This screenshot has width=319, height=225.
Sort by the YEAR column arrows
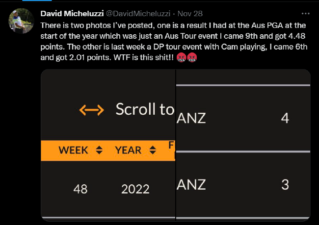coord(153,150)
